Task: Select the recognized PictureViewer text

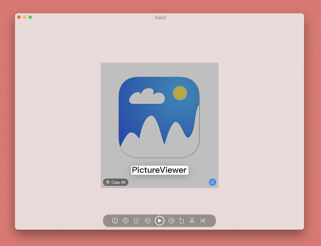Action: [x=159, y=170]
